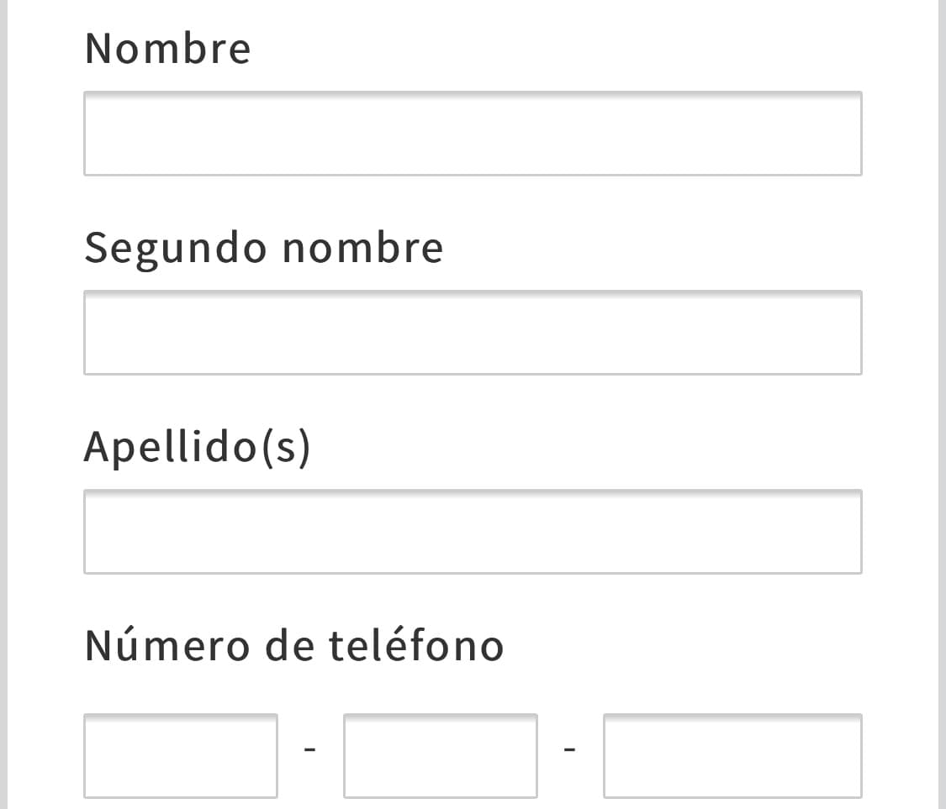Click the dash between last phone boxes
The image size is (946, 809).
click(x=570, y=748)
